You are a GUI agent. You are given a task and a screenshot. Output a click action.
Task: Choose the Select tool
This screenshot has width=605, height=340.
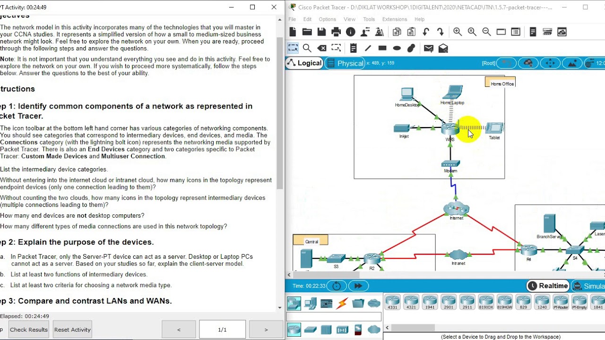pos(293,48)
